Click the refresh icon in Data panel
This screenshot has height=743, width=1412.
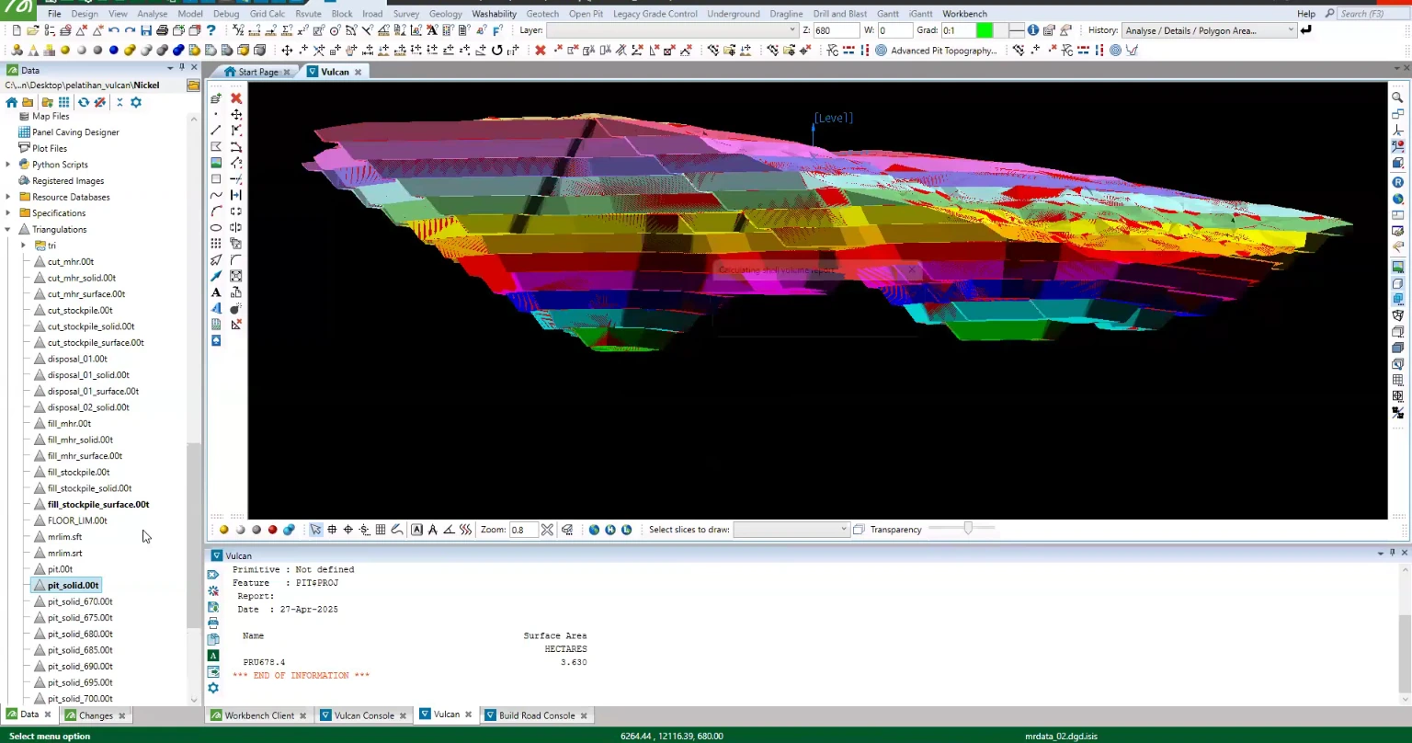pyautogui.click(x=84, y=102)
